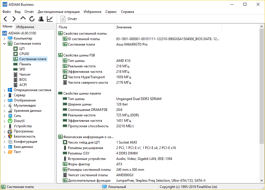Expand the Безопасность tree node
This screenshot has width=265, height=190.
(x=4, y=137)
